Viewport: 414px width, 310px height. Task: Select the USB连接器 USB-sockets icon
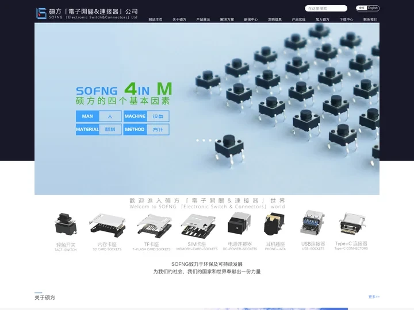[x=313, y=230]
